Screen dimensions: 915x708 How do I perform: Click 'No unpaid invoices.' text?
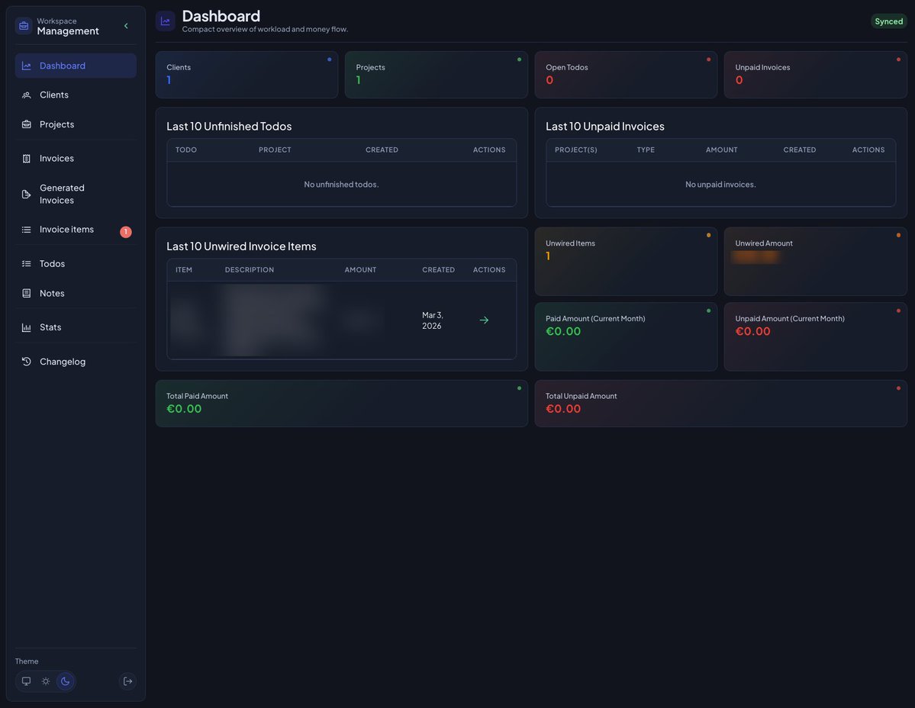[x=720, y=185]
